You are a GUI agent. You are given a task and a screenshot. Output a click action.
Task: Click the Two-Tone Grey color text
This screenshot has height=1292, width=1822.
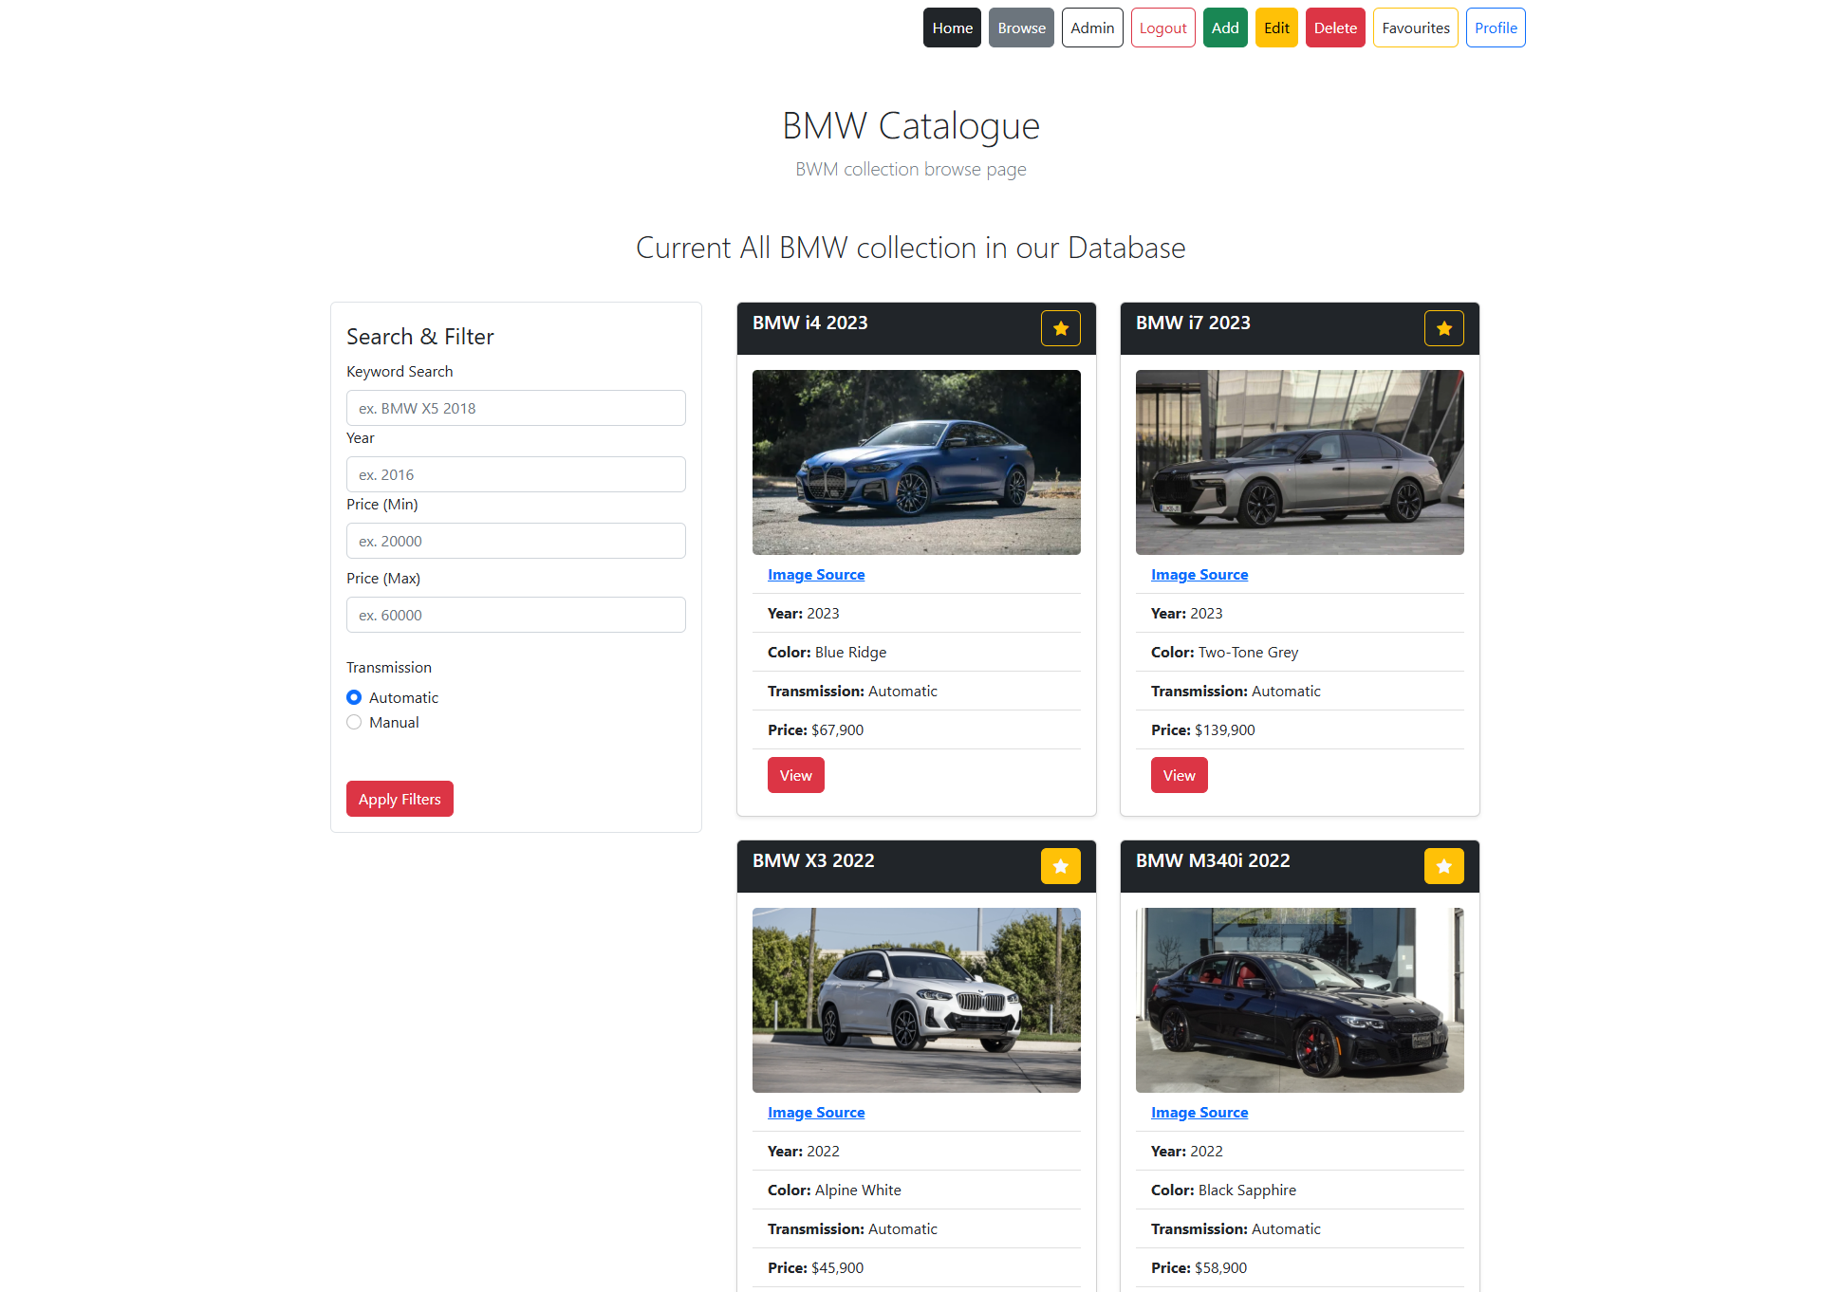[1248, 653]
